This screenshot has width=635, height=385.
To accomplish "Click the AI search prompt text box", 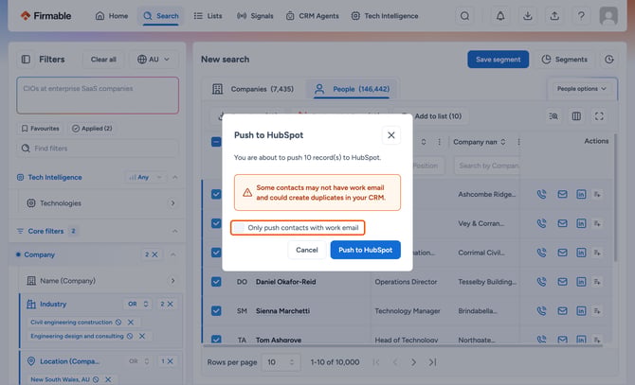I will click(x=98, y=96).
